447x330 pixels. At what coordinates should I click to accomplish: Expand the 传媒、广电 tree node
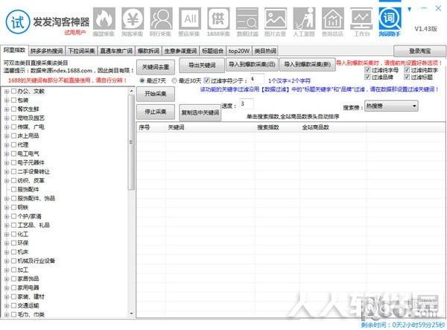[7, 127]
